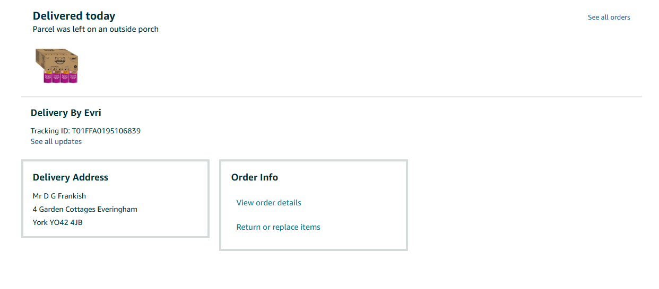Click the parcel left on porch note
659x289 pixels.
pos(96,29)
